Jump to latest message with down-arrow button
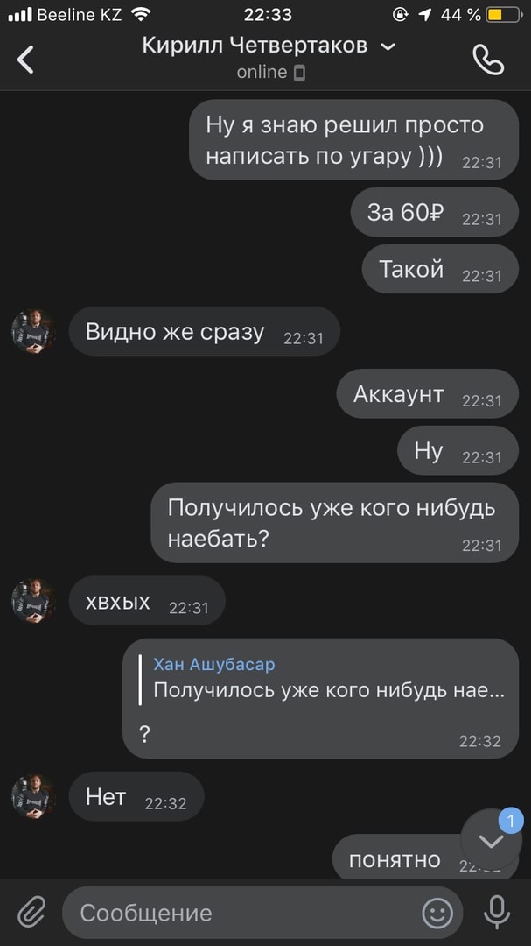The width and height of the screenshot is (531, 946). click(492, 840)
